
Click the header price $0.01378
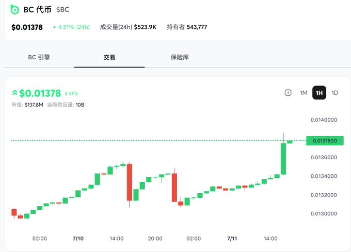click(x=27, y=27)
